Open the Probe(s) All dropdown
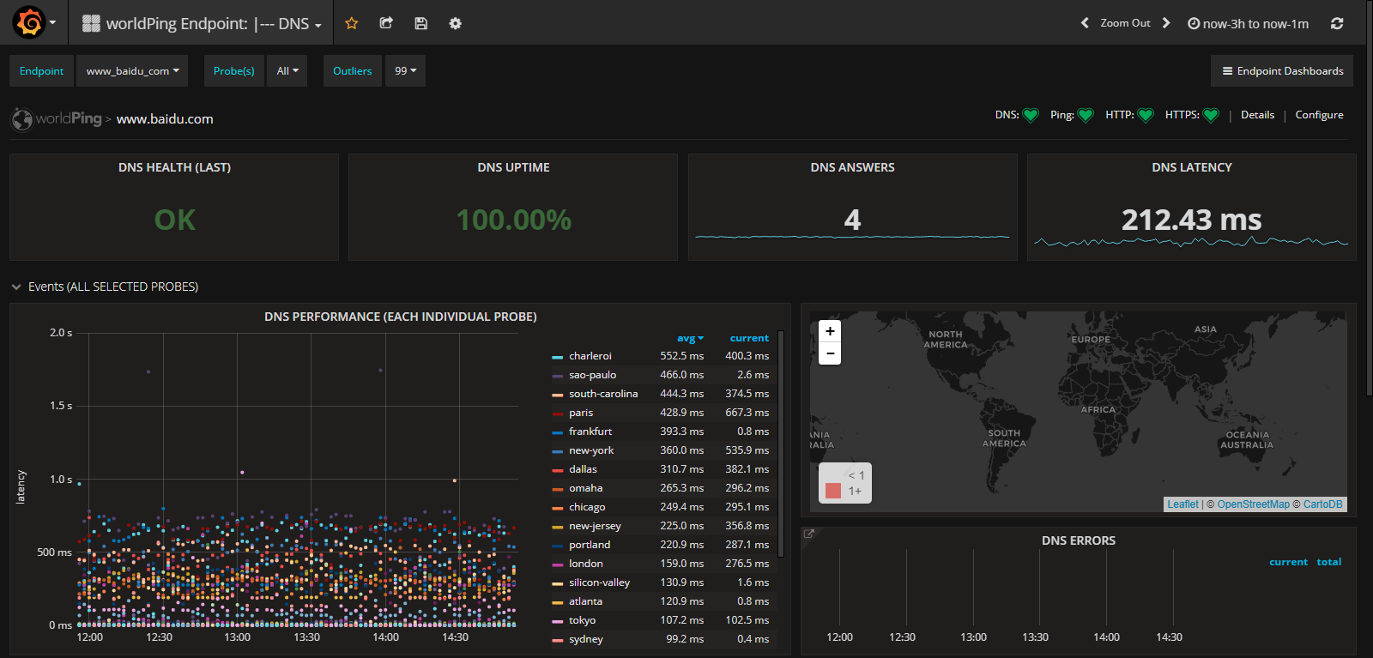 (x=287, y=71)
